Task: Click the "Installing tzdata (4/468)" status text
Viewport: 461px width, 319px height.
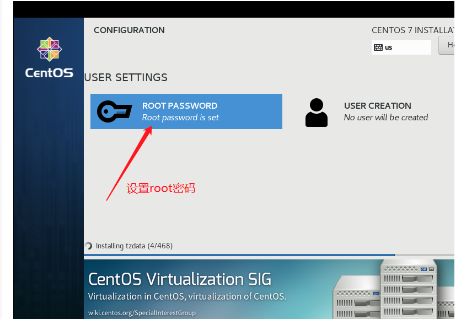Action: click(x=134, y=246)
